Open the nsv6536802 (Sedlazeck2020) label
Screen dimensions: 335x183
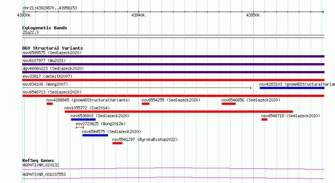(x=100, y=116)
